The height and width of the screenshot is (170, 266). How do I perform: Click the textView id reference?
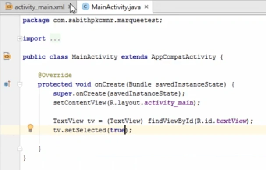coord(231,121)
